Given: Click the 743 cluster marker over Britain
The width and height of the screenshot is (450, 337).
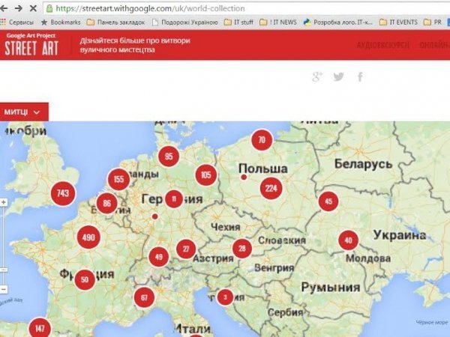Looking at the screenshot, I should (x=63, y=193).
